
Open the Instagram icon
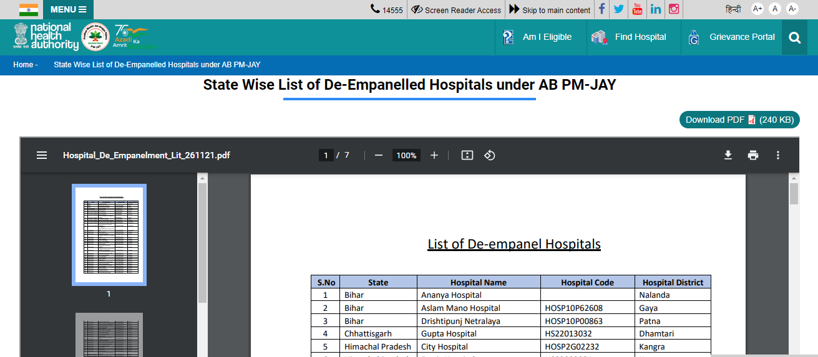tap(674, 9)
